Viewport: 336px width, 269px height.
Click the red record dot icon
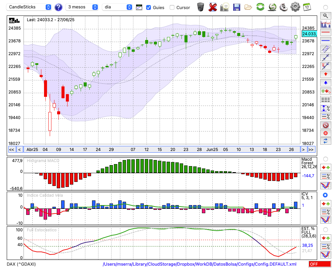[x=326, y=133]
